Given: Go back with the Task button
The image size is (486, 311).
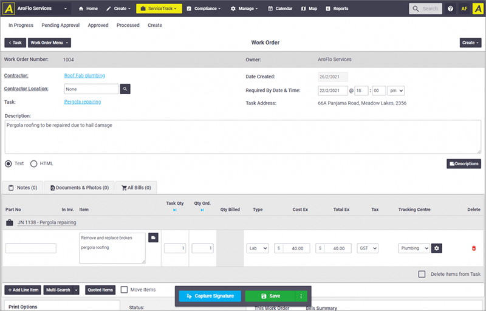Looking at the screenshot, I should pos(15,43).
